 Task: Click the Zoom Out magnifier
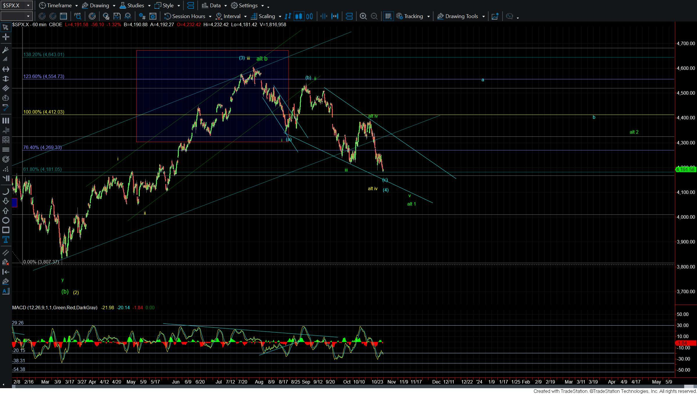click(x=374, y=16)
